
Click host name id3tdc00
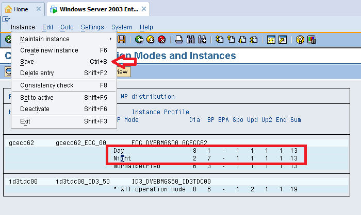click(x=23, y=182)
